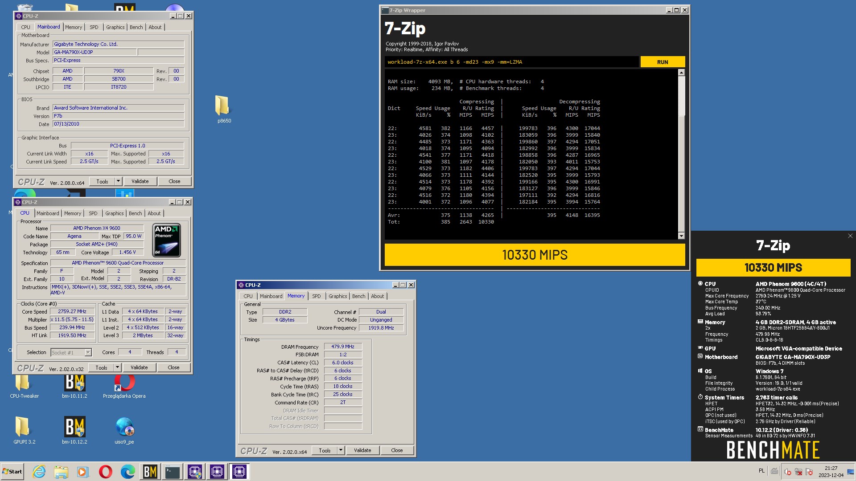Viewport: 856px width, 481px height.
Task: Click RUN in the 7-Zip Wrapper
Action: 663,62
